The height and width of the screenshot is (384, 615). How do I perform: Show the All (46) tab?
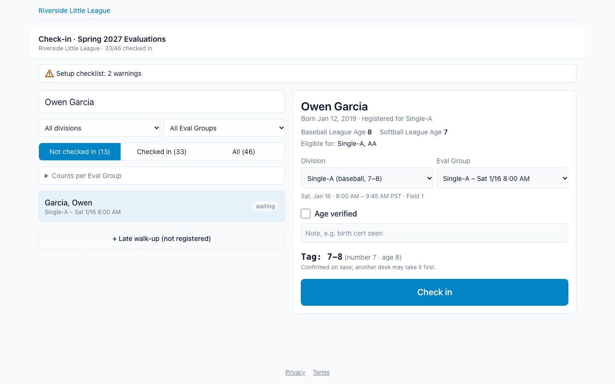pyautogui.click(x=244, y=152)
